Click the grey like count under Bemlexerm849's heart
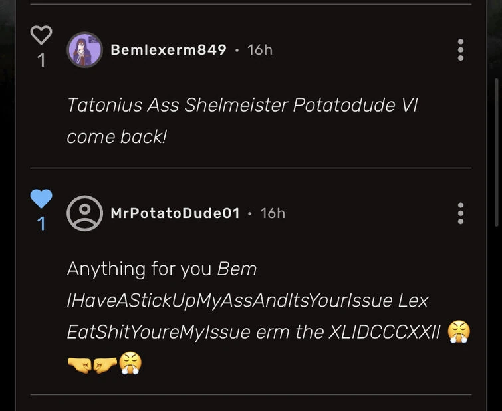The height and width of the screenshot is (411, 502). (x=41, y=61)
